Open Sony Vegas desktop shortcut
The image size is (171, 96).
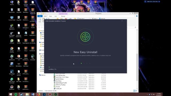(12, 73)
